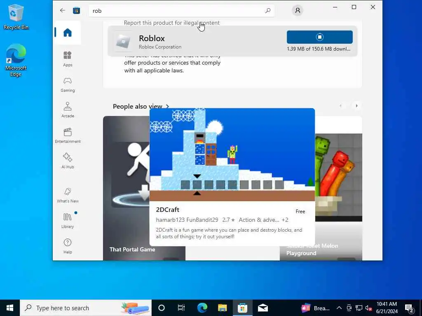Stop the Roblox download
Image resolution: width=422 pixels, height=316 pixels.
click(319, 37)
